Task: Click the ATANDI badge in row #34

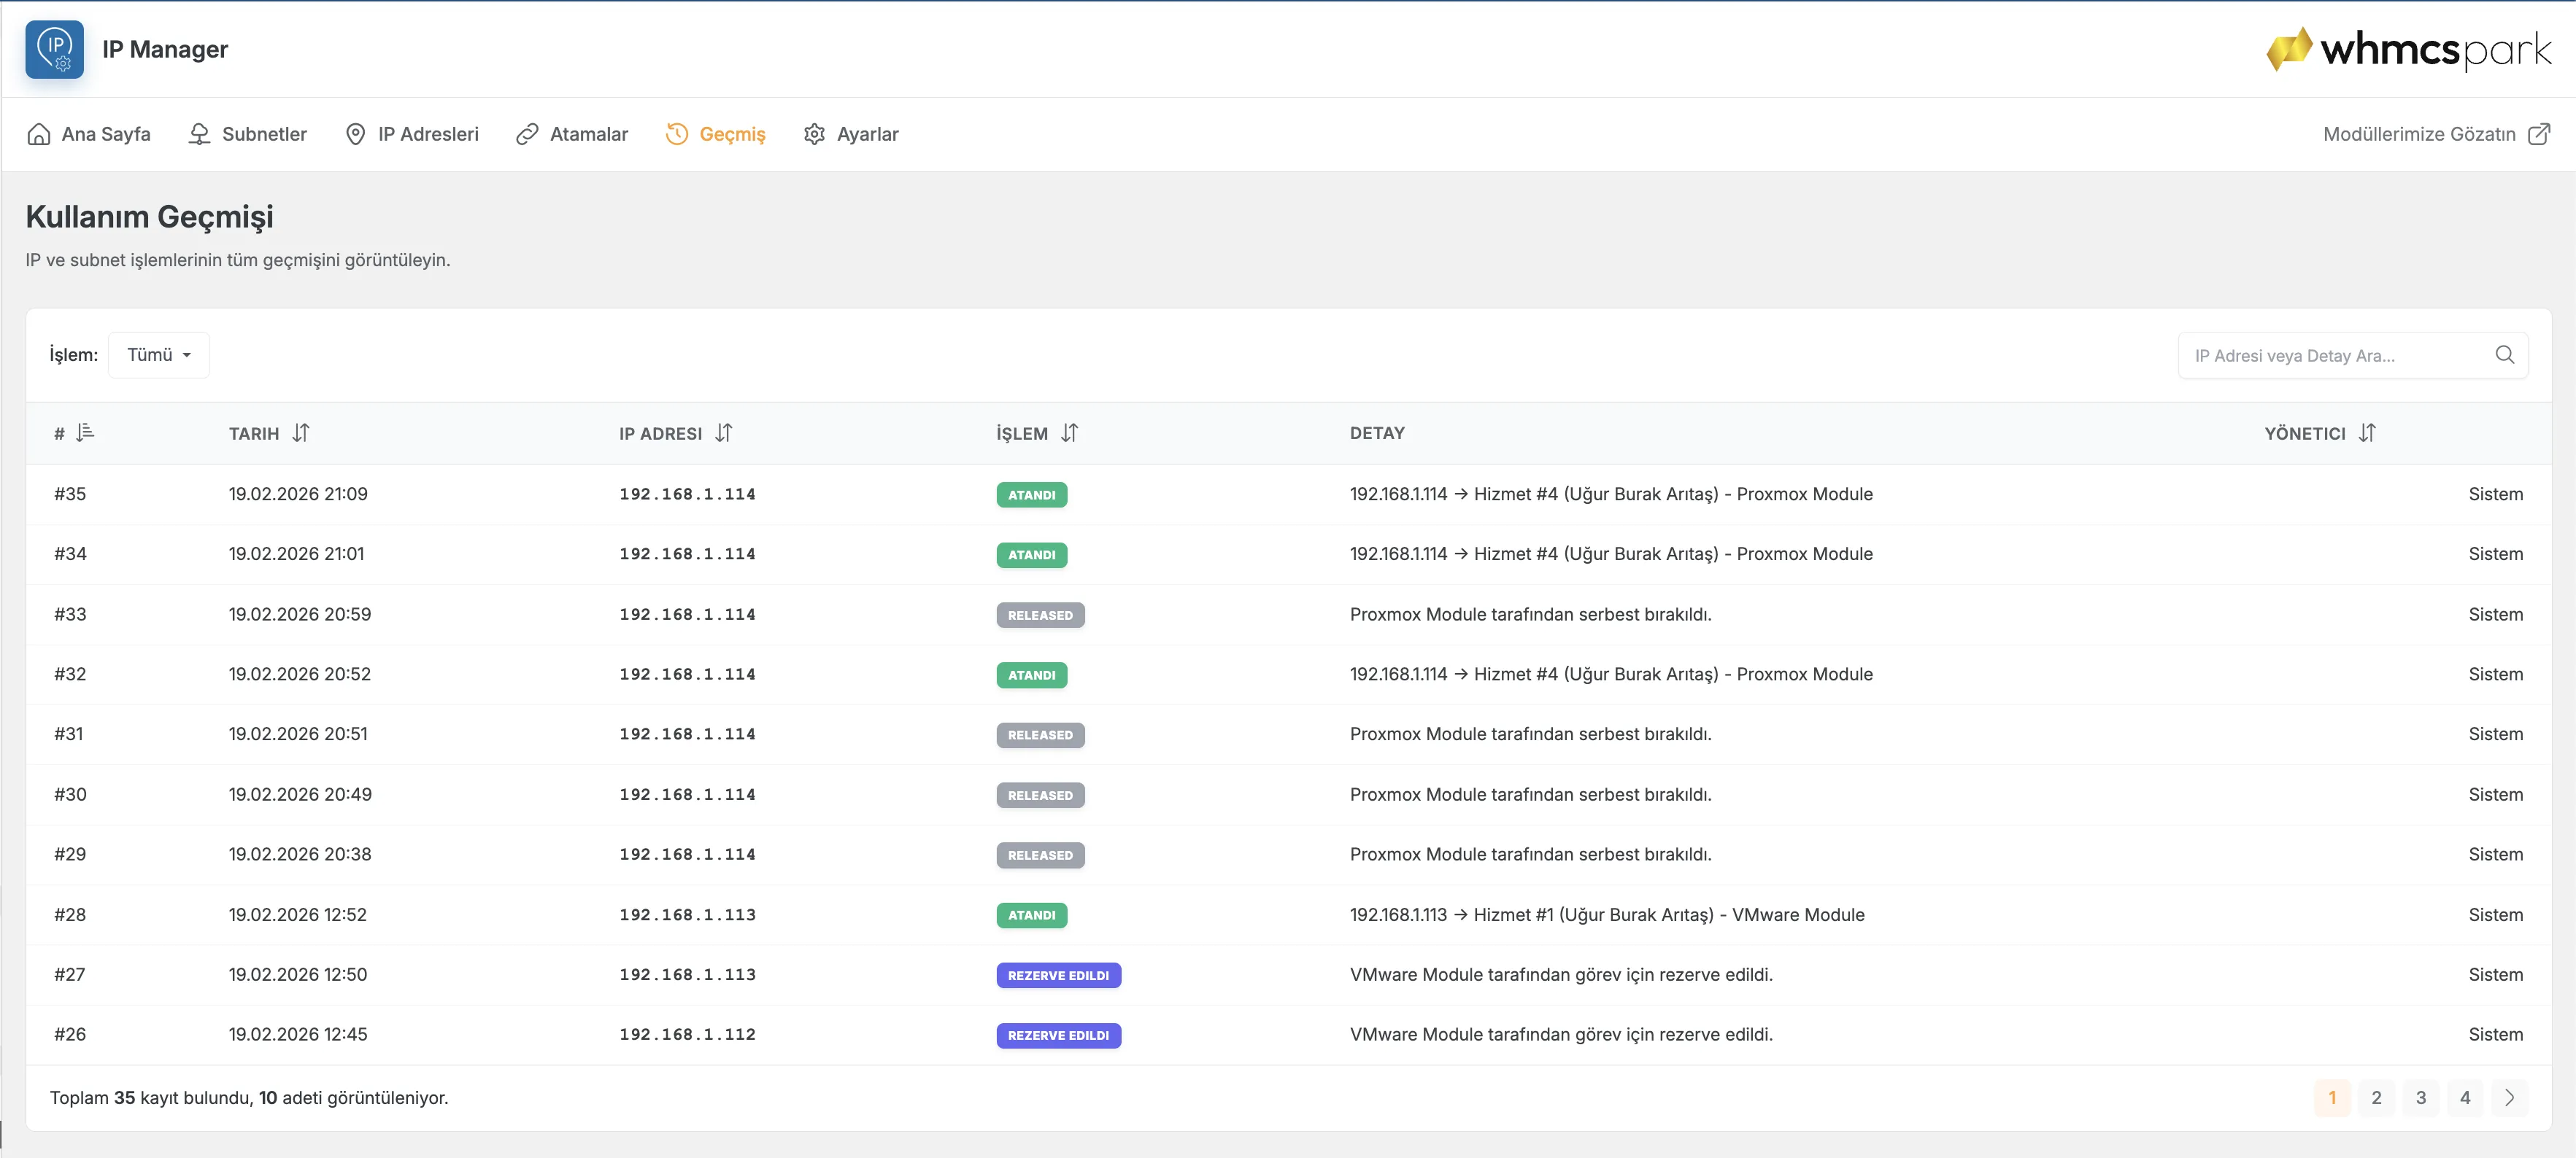Action: [1031, 554]
